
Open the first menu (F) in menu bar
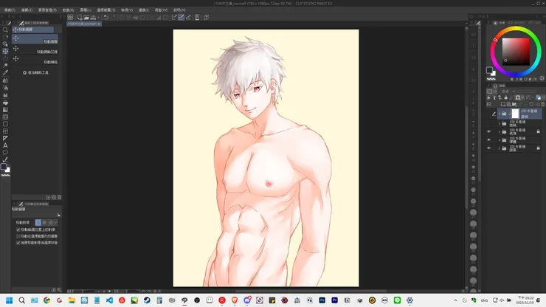click(10, 10)
